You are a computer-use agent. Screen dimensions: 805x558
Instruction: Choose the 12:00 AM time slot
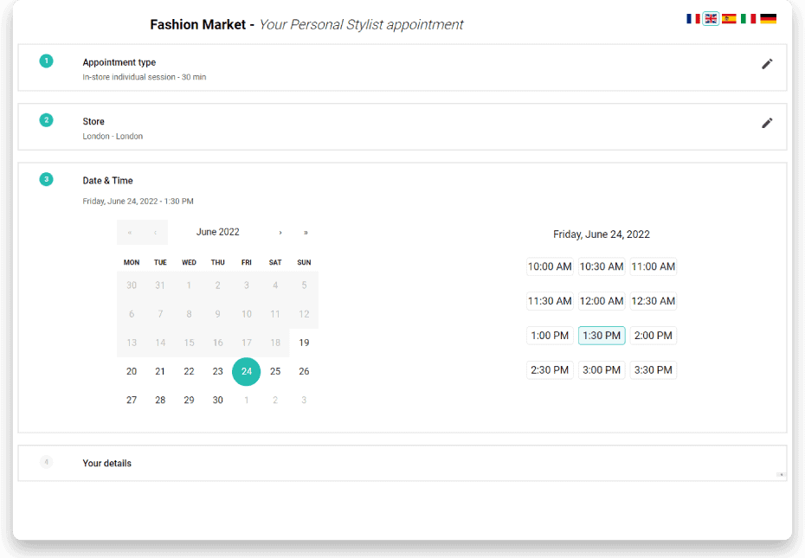[x=602, y=301]
